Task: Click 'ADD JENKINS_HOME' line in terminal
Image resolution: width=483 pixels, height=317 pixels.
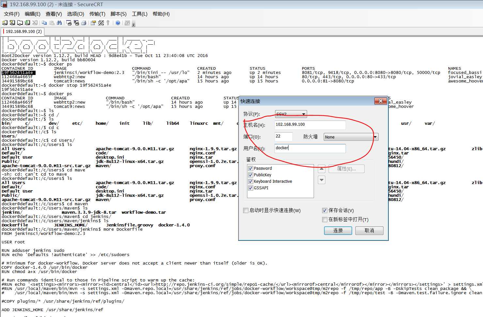Action: (x=53, y=310)
